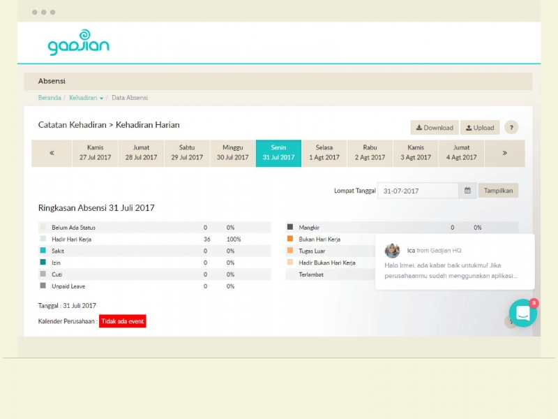Upload attendance data
The height and width of the screenshot is (419, 558).
pyautogui.click(x=480, y=128)
